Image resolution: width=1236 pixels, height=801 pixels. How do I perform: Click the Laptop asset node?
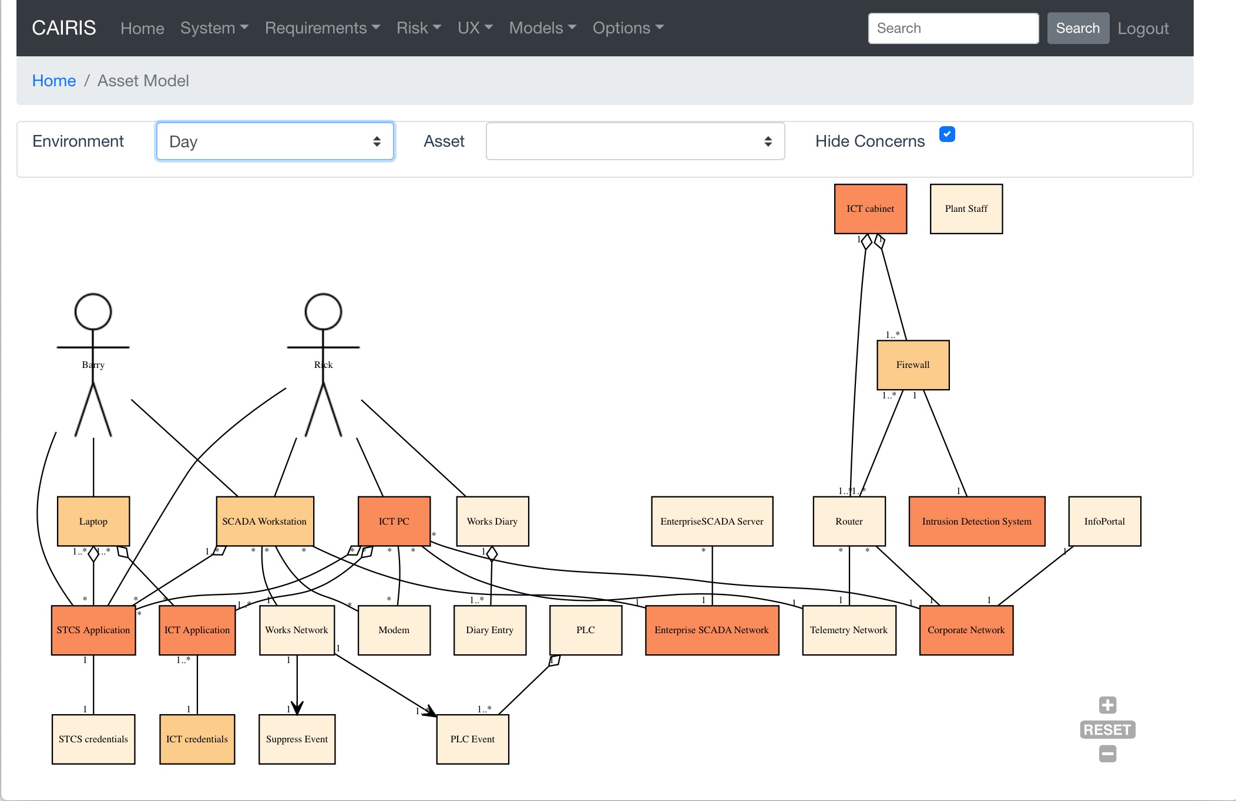point(93,521)
